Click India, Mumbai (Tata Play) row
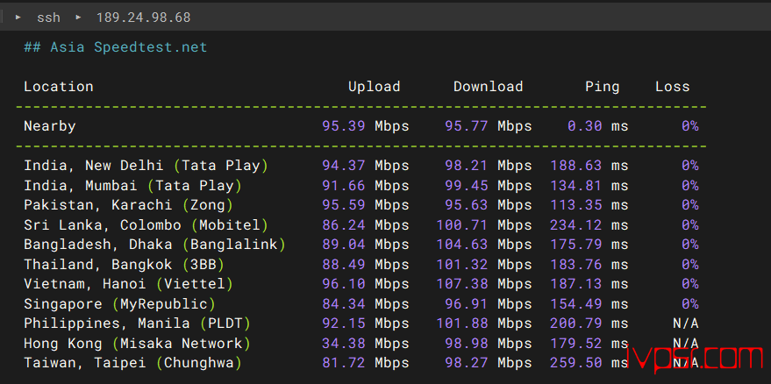This screenshot has height=384, width=771. (x=361, y=185)
